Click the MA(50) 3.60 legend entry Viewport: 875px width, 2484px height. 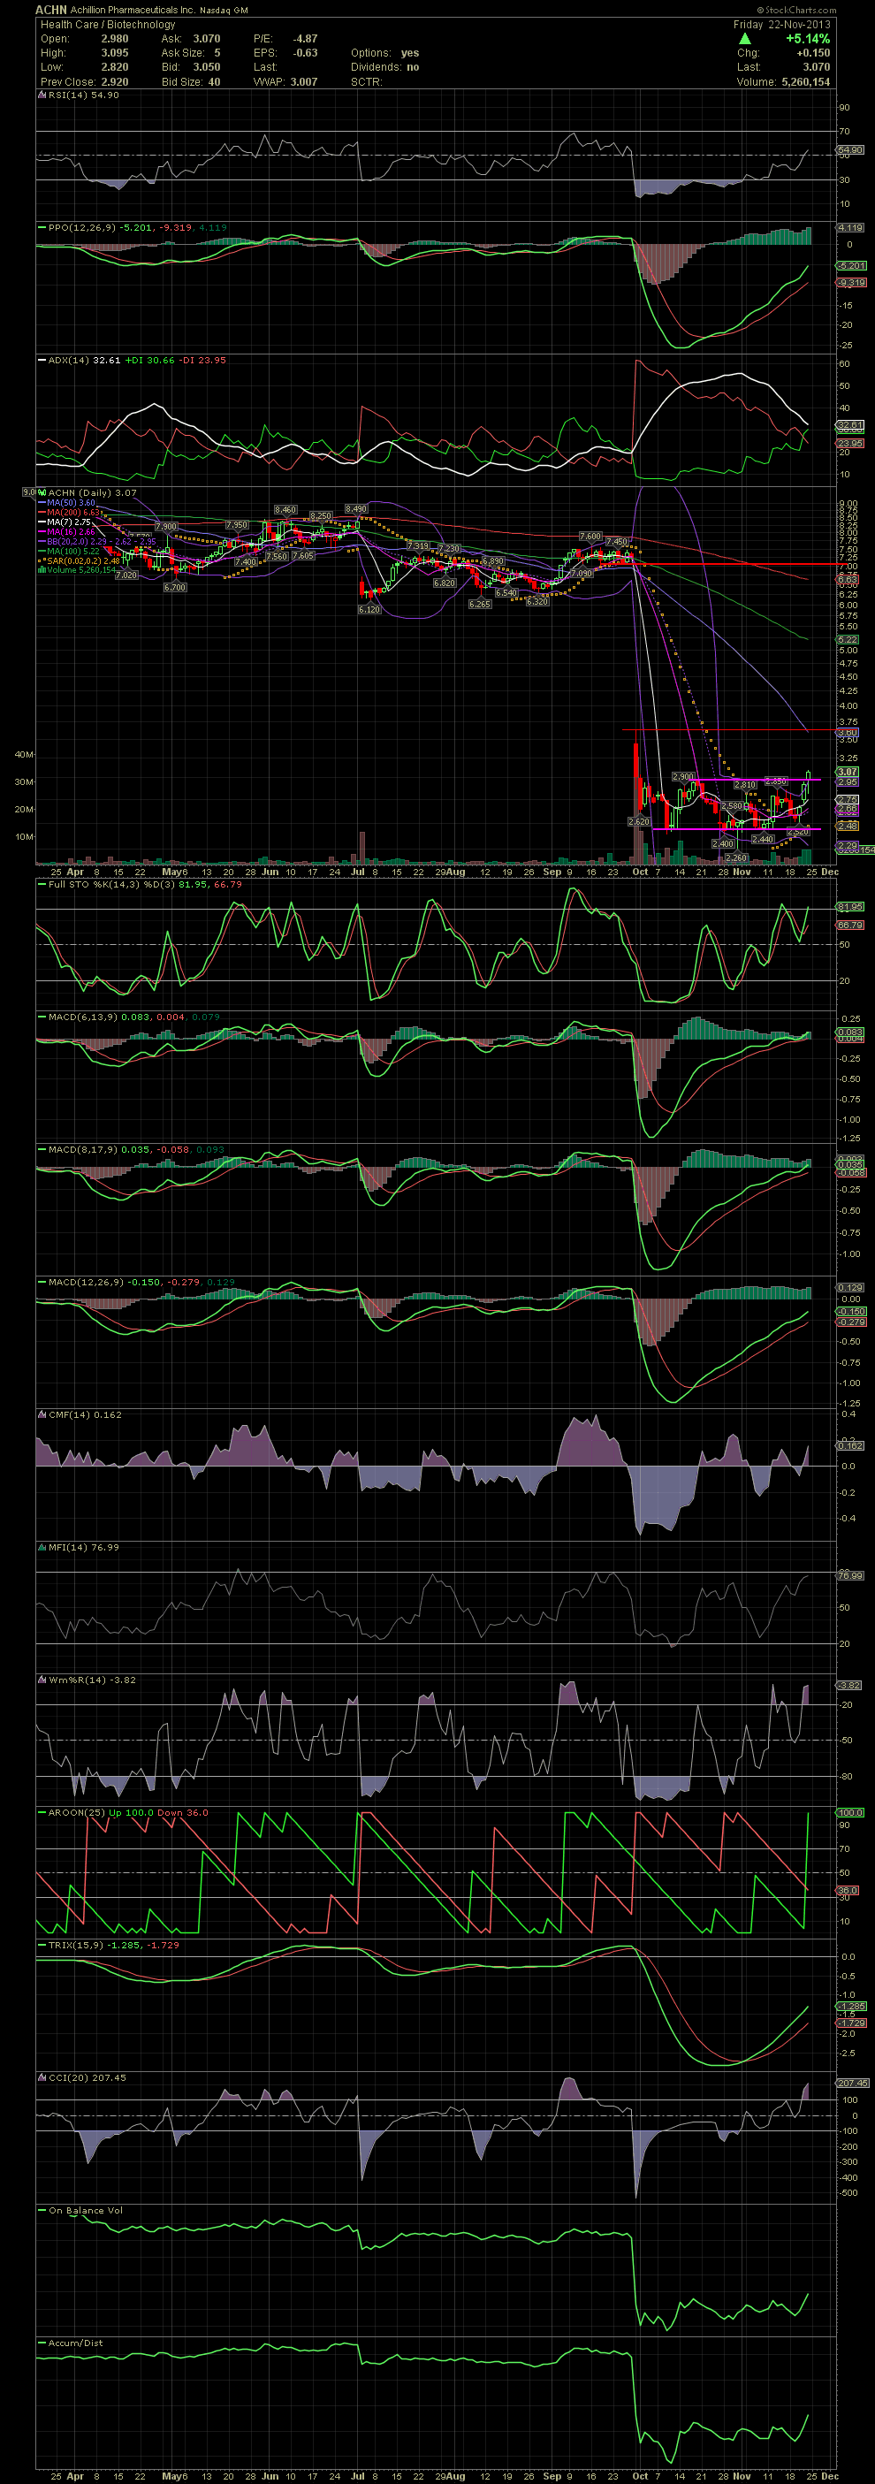point(71,502)
